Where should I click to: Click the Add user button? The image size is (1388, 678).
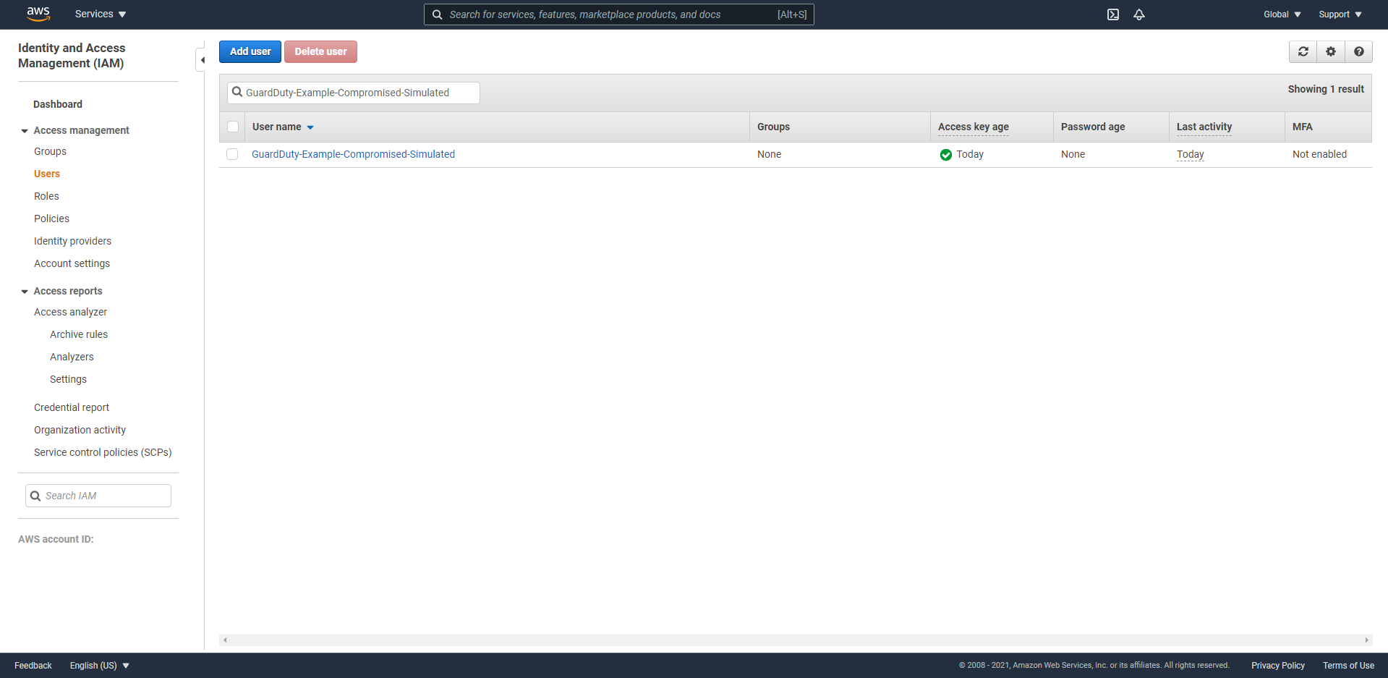click(x=250, y=51)
